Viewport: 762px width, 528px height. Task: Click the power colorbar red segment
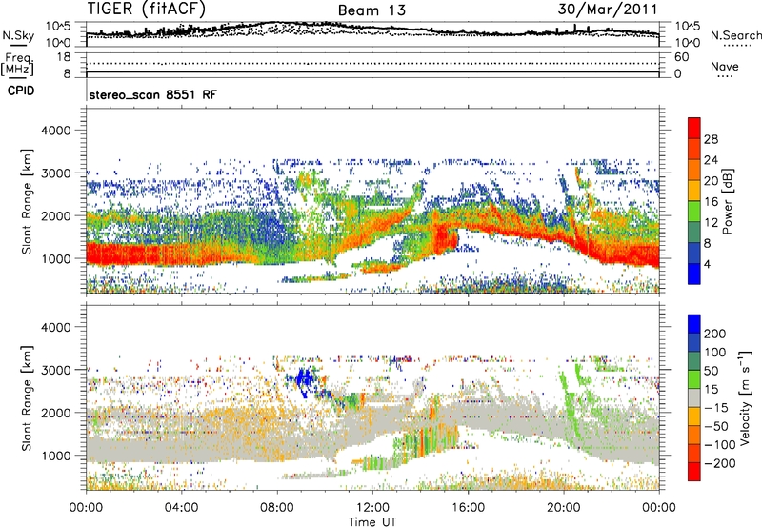click(694, 128)
